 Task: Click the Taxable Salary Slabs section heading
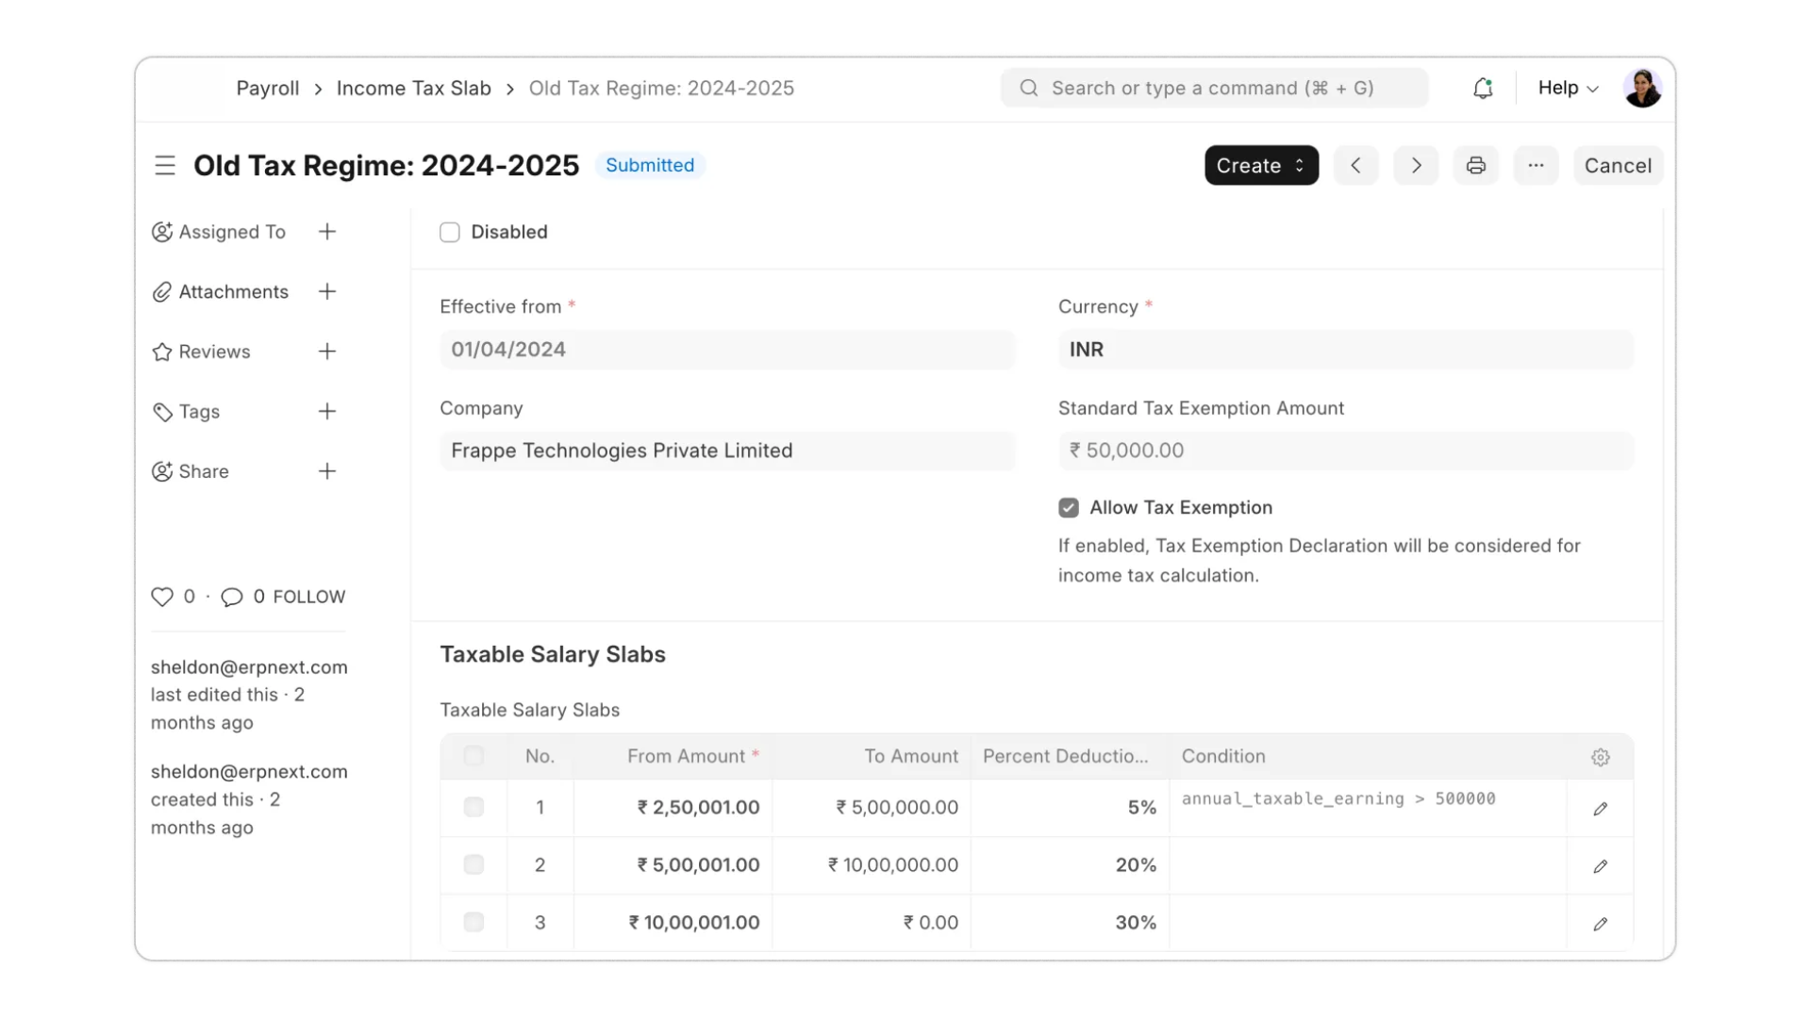(553, 654)
